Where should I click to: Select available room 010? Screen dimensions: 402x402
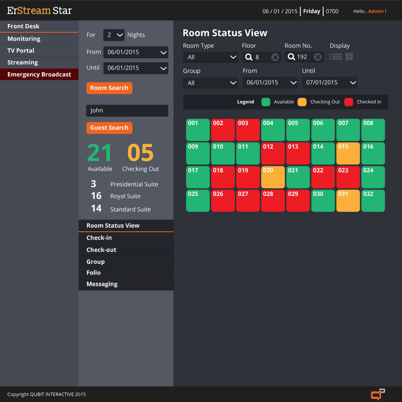click(x=223, y=153)
